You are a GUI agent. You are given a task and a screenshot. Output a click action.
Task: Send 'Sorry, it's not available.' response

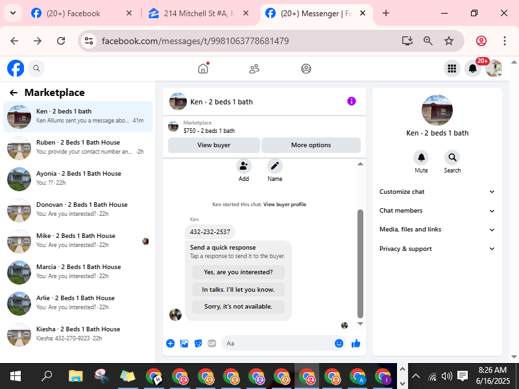(x=238, y=307)
